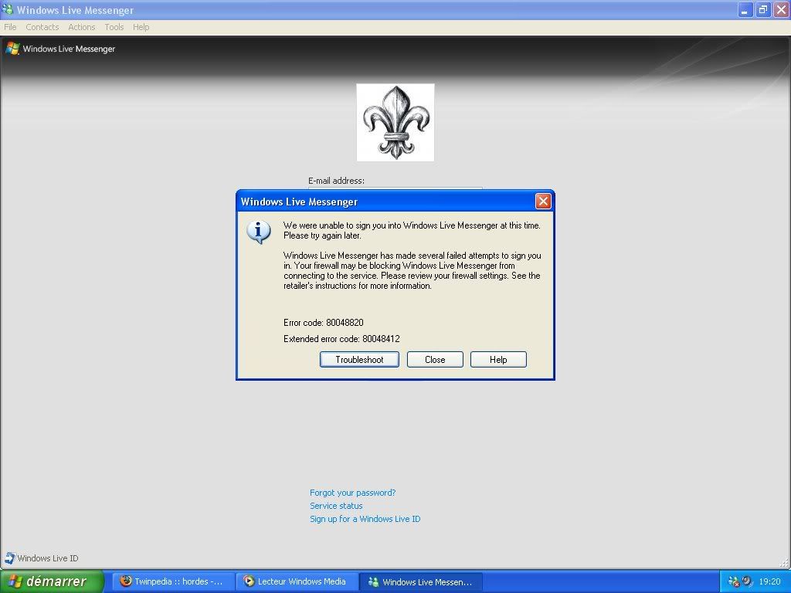791x593 pixels.
Task: Open the File menu
Action: point(10,27)
